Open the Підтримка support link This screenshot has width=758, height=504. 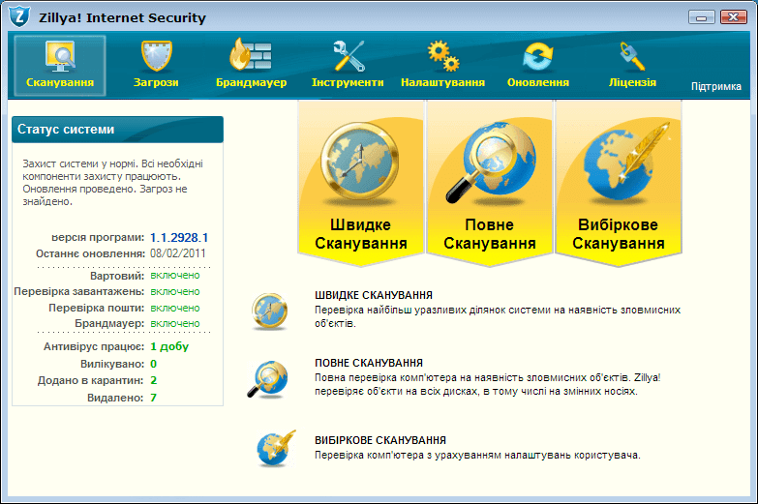pos(716,86)
